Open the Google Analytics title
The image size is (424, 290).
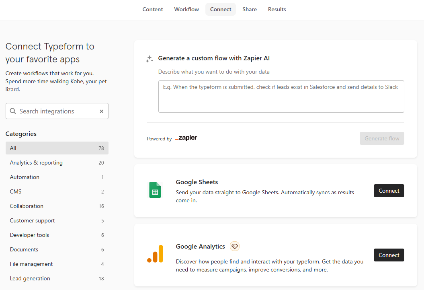200,247
